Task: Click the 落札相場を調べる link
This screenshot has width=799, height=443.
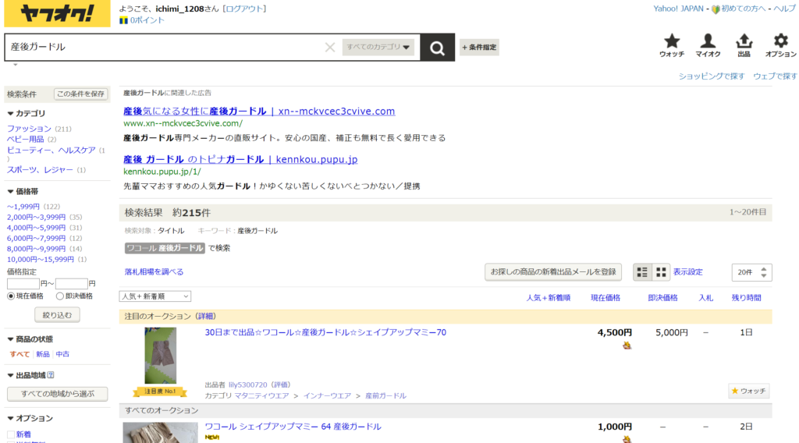Action: [x=154, y=272]
